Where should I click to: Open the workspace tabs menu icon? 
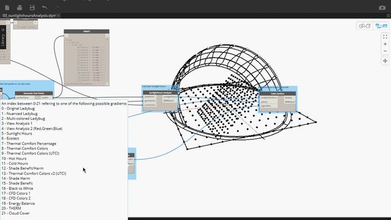coord(389,16)
